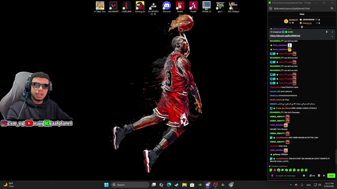Insert the red angry quick emote
337x189 pixels.
pyautogui.click(x=275, y=170)
